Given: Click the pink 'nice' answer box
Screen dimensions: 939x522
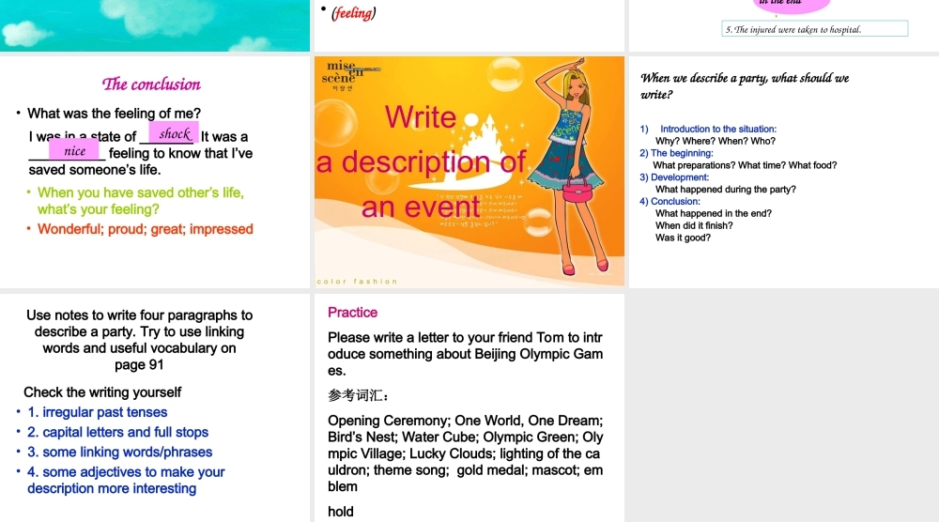Looking at the screenshot, I should (x=74, y=149).
